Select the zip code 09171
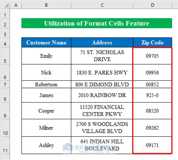178x160 pixels. click(x=152, y=145)
